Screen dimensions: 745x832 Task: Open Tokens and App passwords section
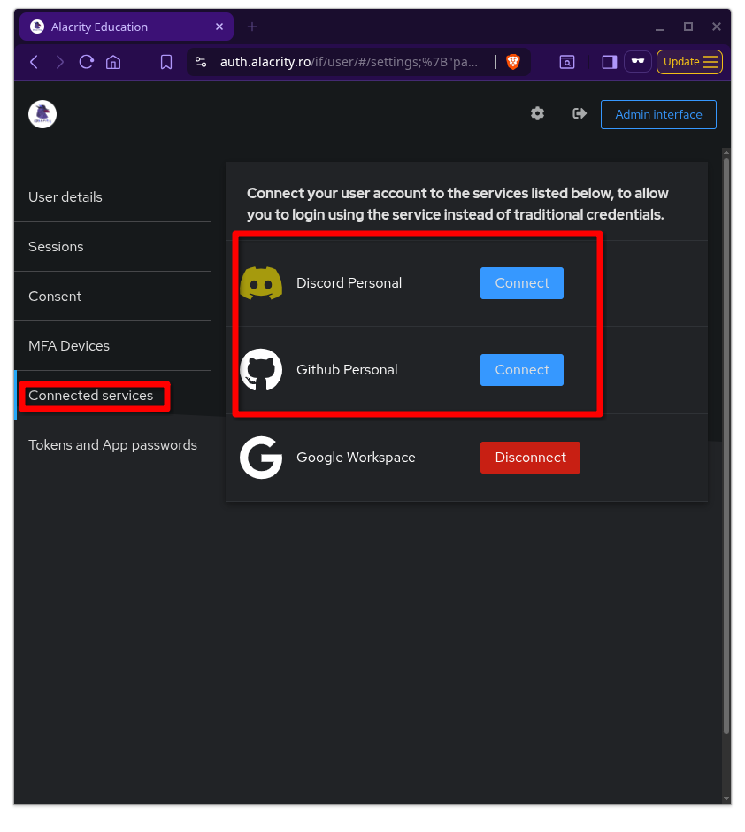tap(112, 444)
